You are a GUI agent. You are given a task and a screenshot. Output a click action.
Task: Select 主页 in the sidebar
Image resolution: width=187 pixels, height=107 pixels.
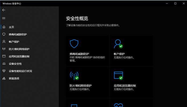(x=12, y=27)
